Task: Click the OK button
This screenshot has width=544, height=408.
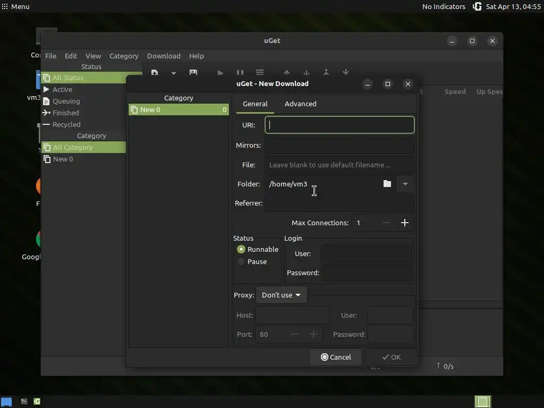Action: pyautogui.click(x=391, y=357)
